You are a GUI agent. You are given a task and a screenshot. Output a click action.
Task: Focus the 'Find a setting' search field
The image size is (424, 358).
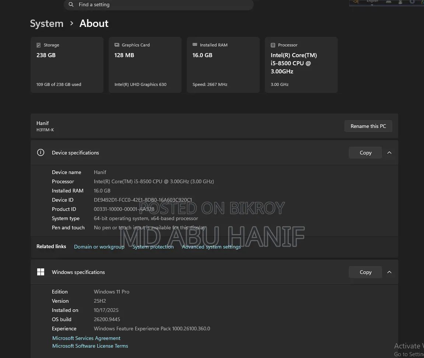tap(158, 4)
